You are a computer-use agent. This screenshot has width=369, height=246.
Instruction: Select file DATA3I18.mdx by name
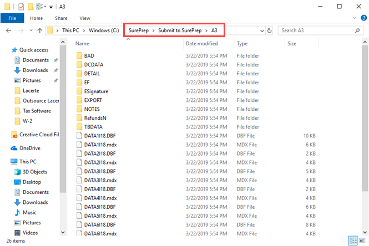pyautogui.click(x=100, y=181)
